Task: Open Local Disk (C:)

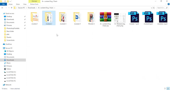Action: tap(11, 72)
